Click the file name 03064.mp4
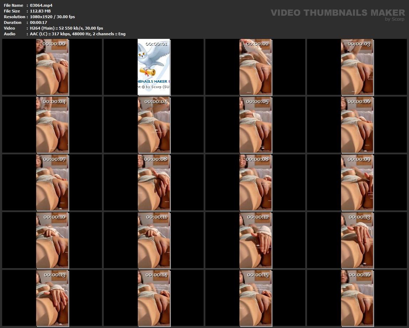Screen dimensions: 409x328 click(x=41, y=5)
